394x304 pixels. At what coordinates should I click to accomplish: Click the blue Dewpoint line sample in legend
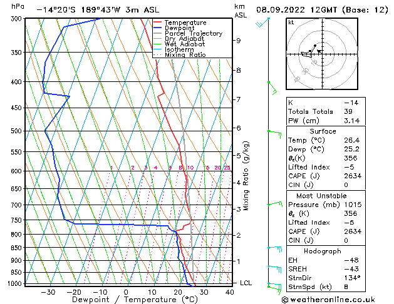(x=158, y=28)
